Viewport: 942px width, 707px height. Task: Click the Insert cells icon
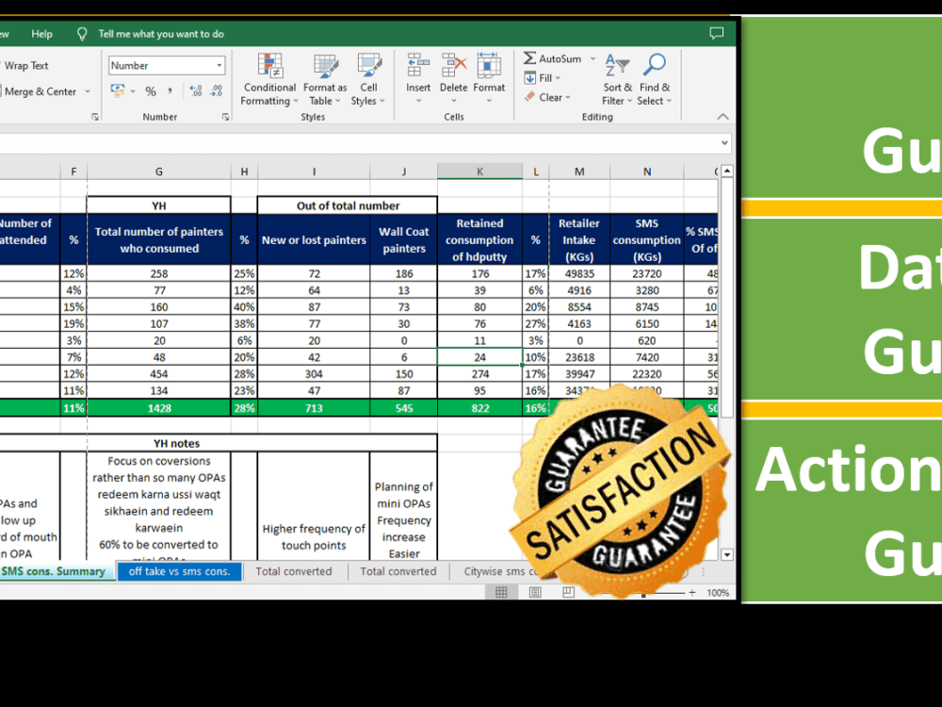click(418, 66)
